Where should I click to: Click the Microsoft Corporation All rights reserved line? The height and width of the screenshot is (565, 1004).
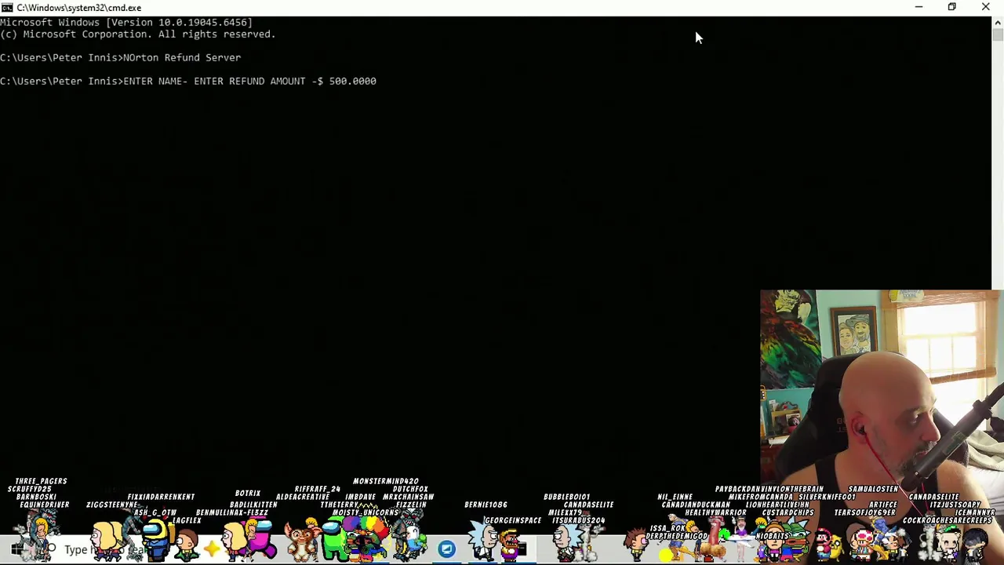coord(138,35)
